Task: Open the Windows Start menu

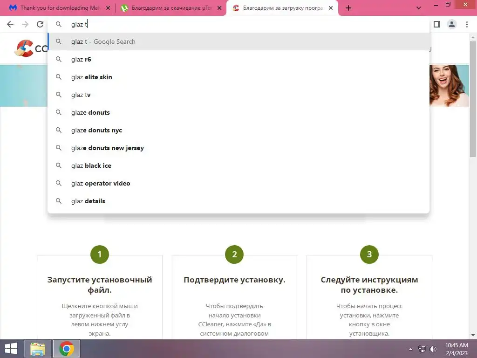Action: (11, 349)
